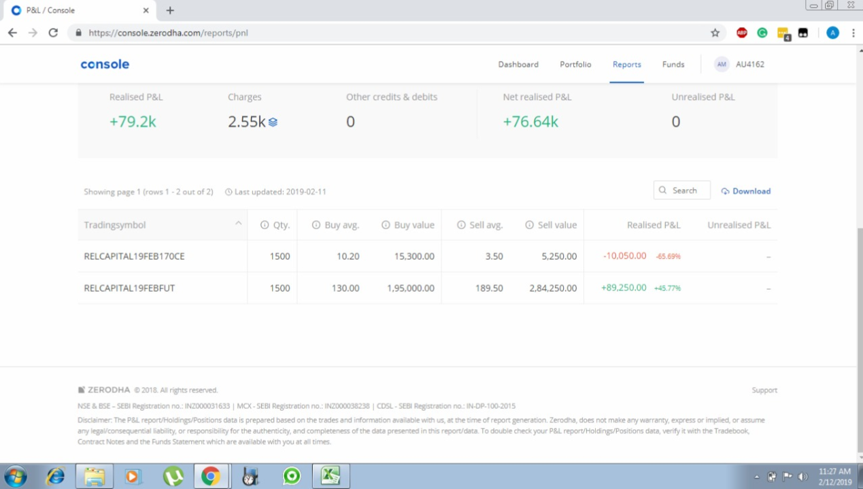Click the Support link in footer

tap(764, 390)
